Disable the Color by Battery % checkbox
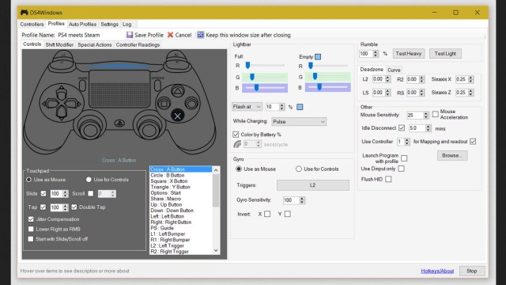This screenshot has height=285, width=506. point(236,135)
